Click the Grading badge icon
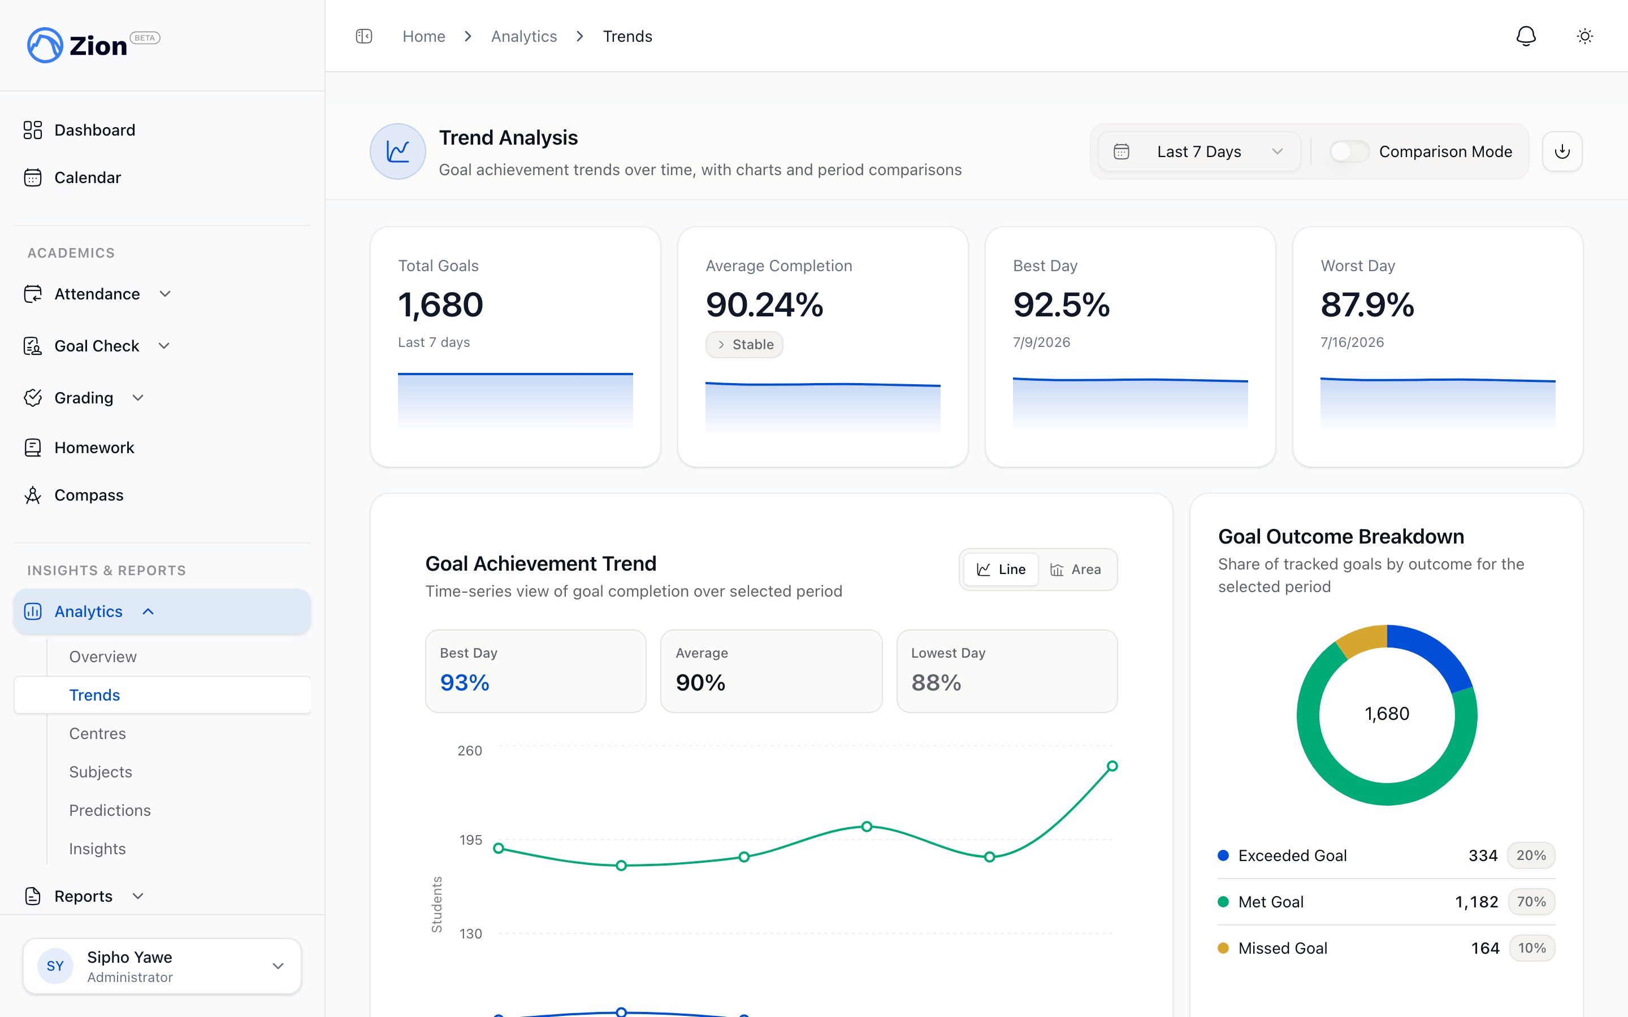Viewport: 1628px width, 1017px height. [32, 398]
